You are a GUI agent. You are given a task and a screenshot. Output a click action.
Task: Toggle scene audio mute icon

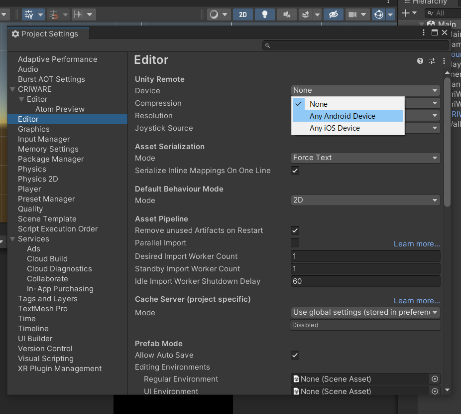pos(287,14)
